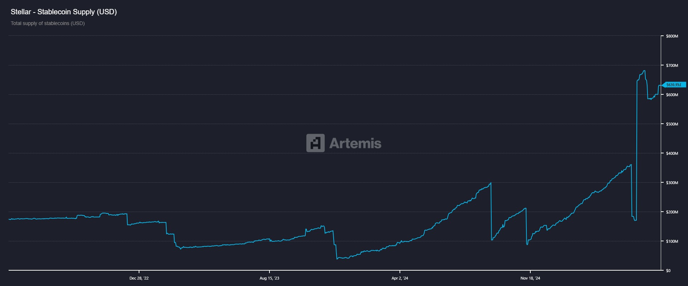Click the "$400M" y-axis label
Viewport: 688px width, 286px height.
click(672, 153)
